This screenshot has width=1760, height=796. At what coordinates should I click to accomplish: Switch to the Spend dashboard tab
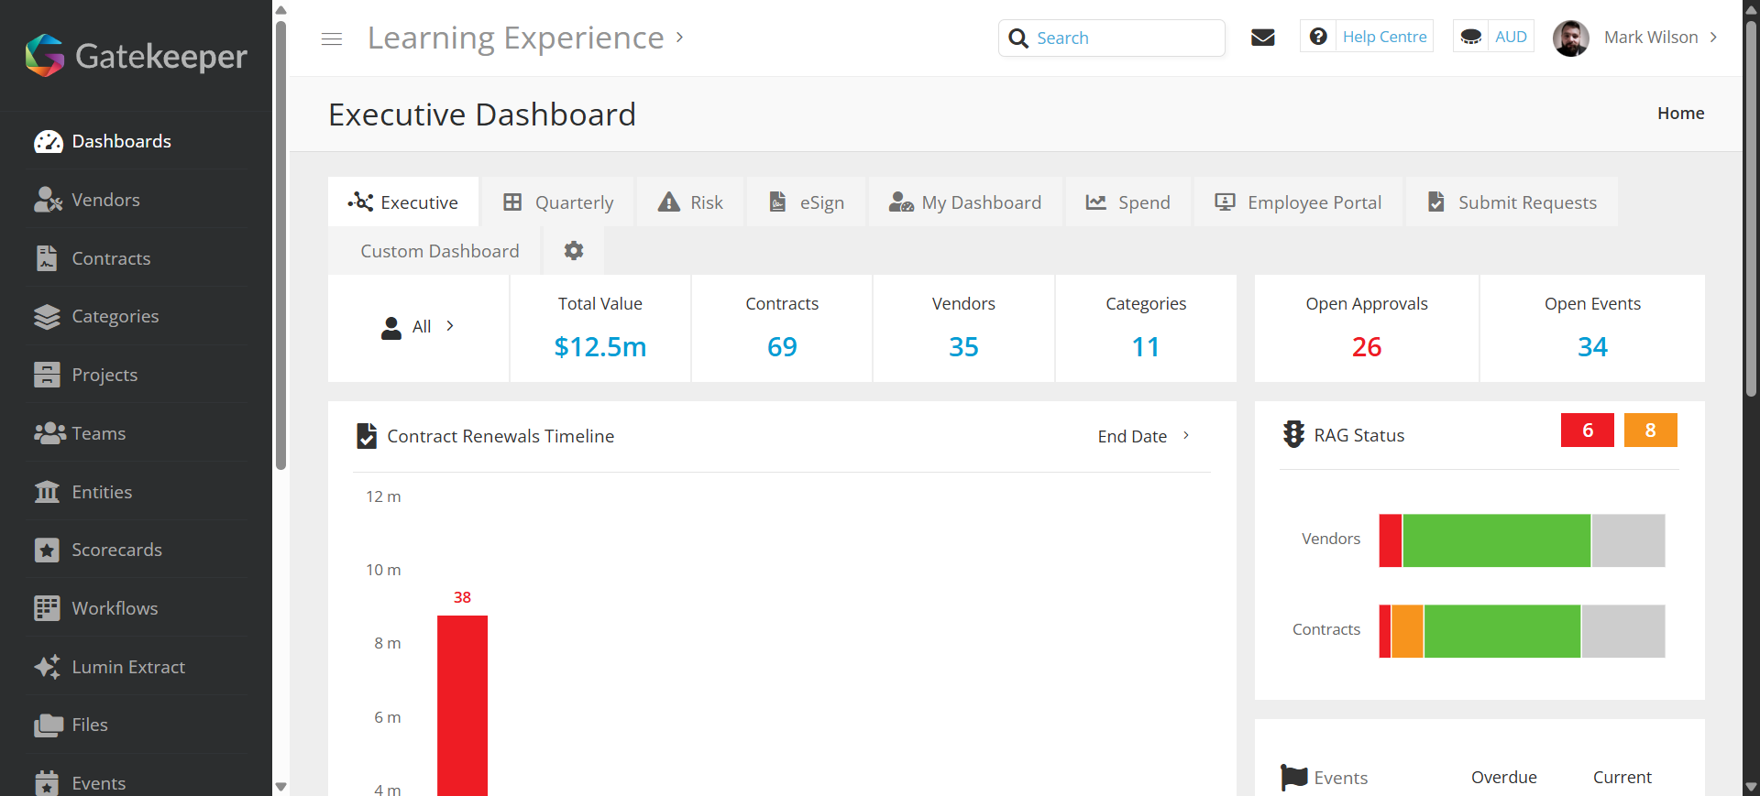pos(1128,202)
